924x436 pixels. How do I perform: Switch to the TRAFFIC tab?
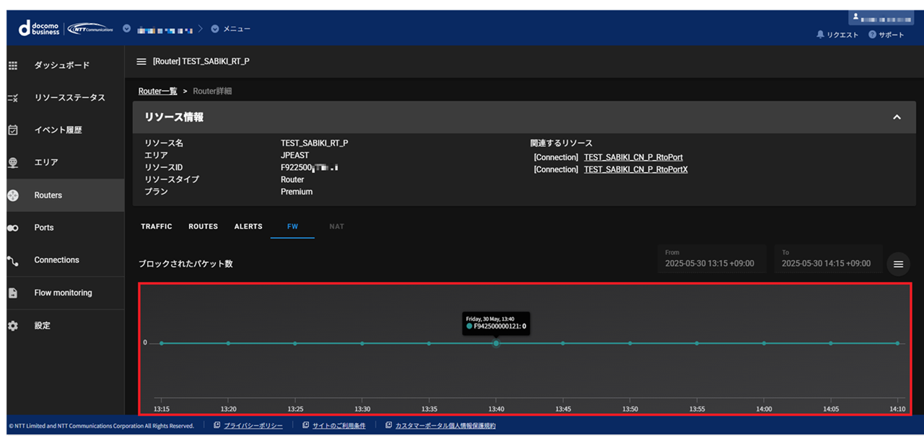tap(157, 226)
